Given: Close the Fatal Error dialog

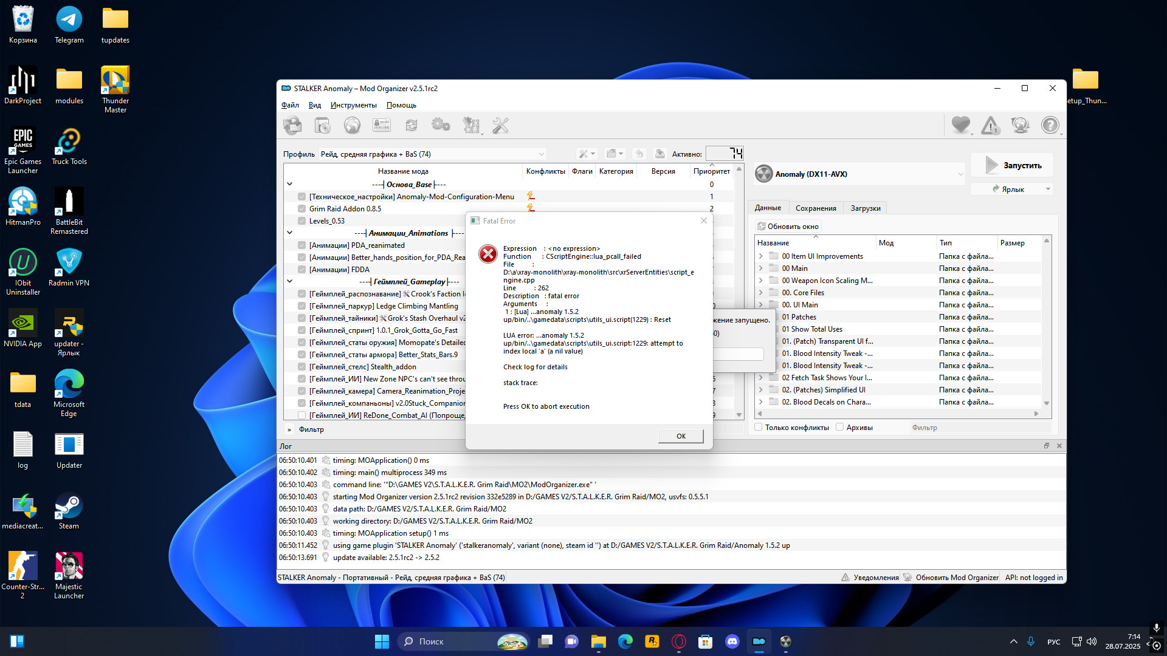Looking at the screenshot, I should click(704, 220).
